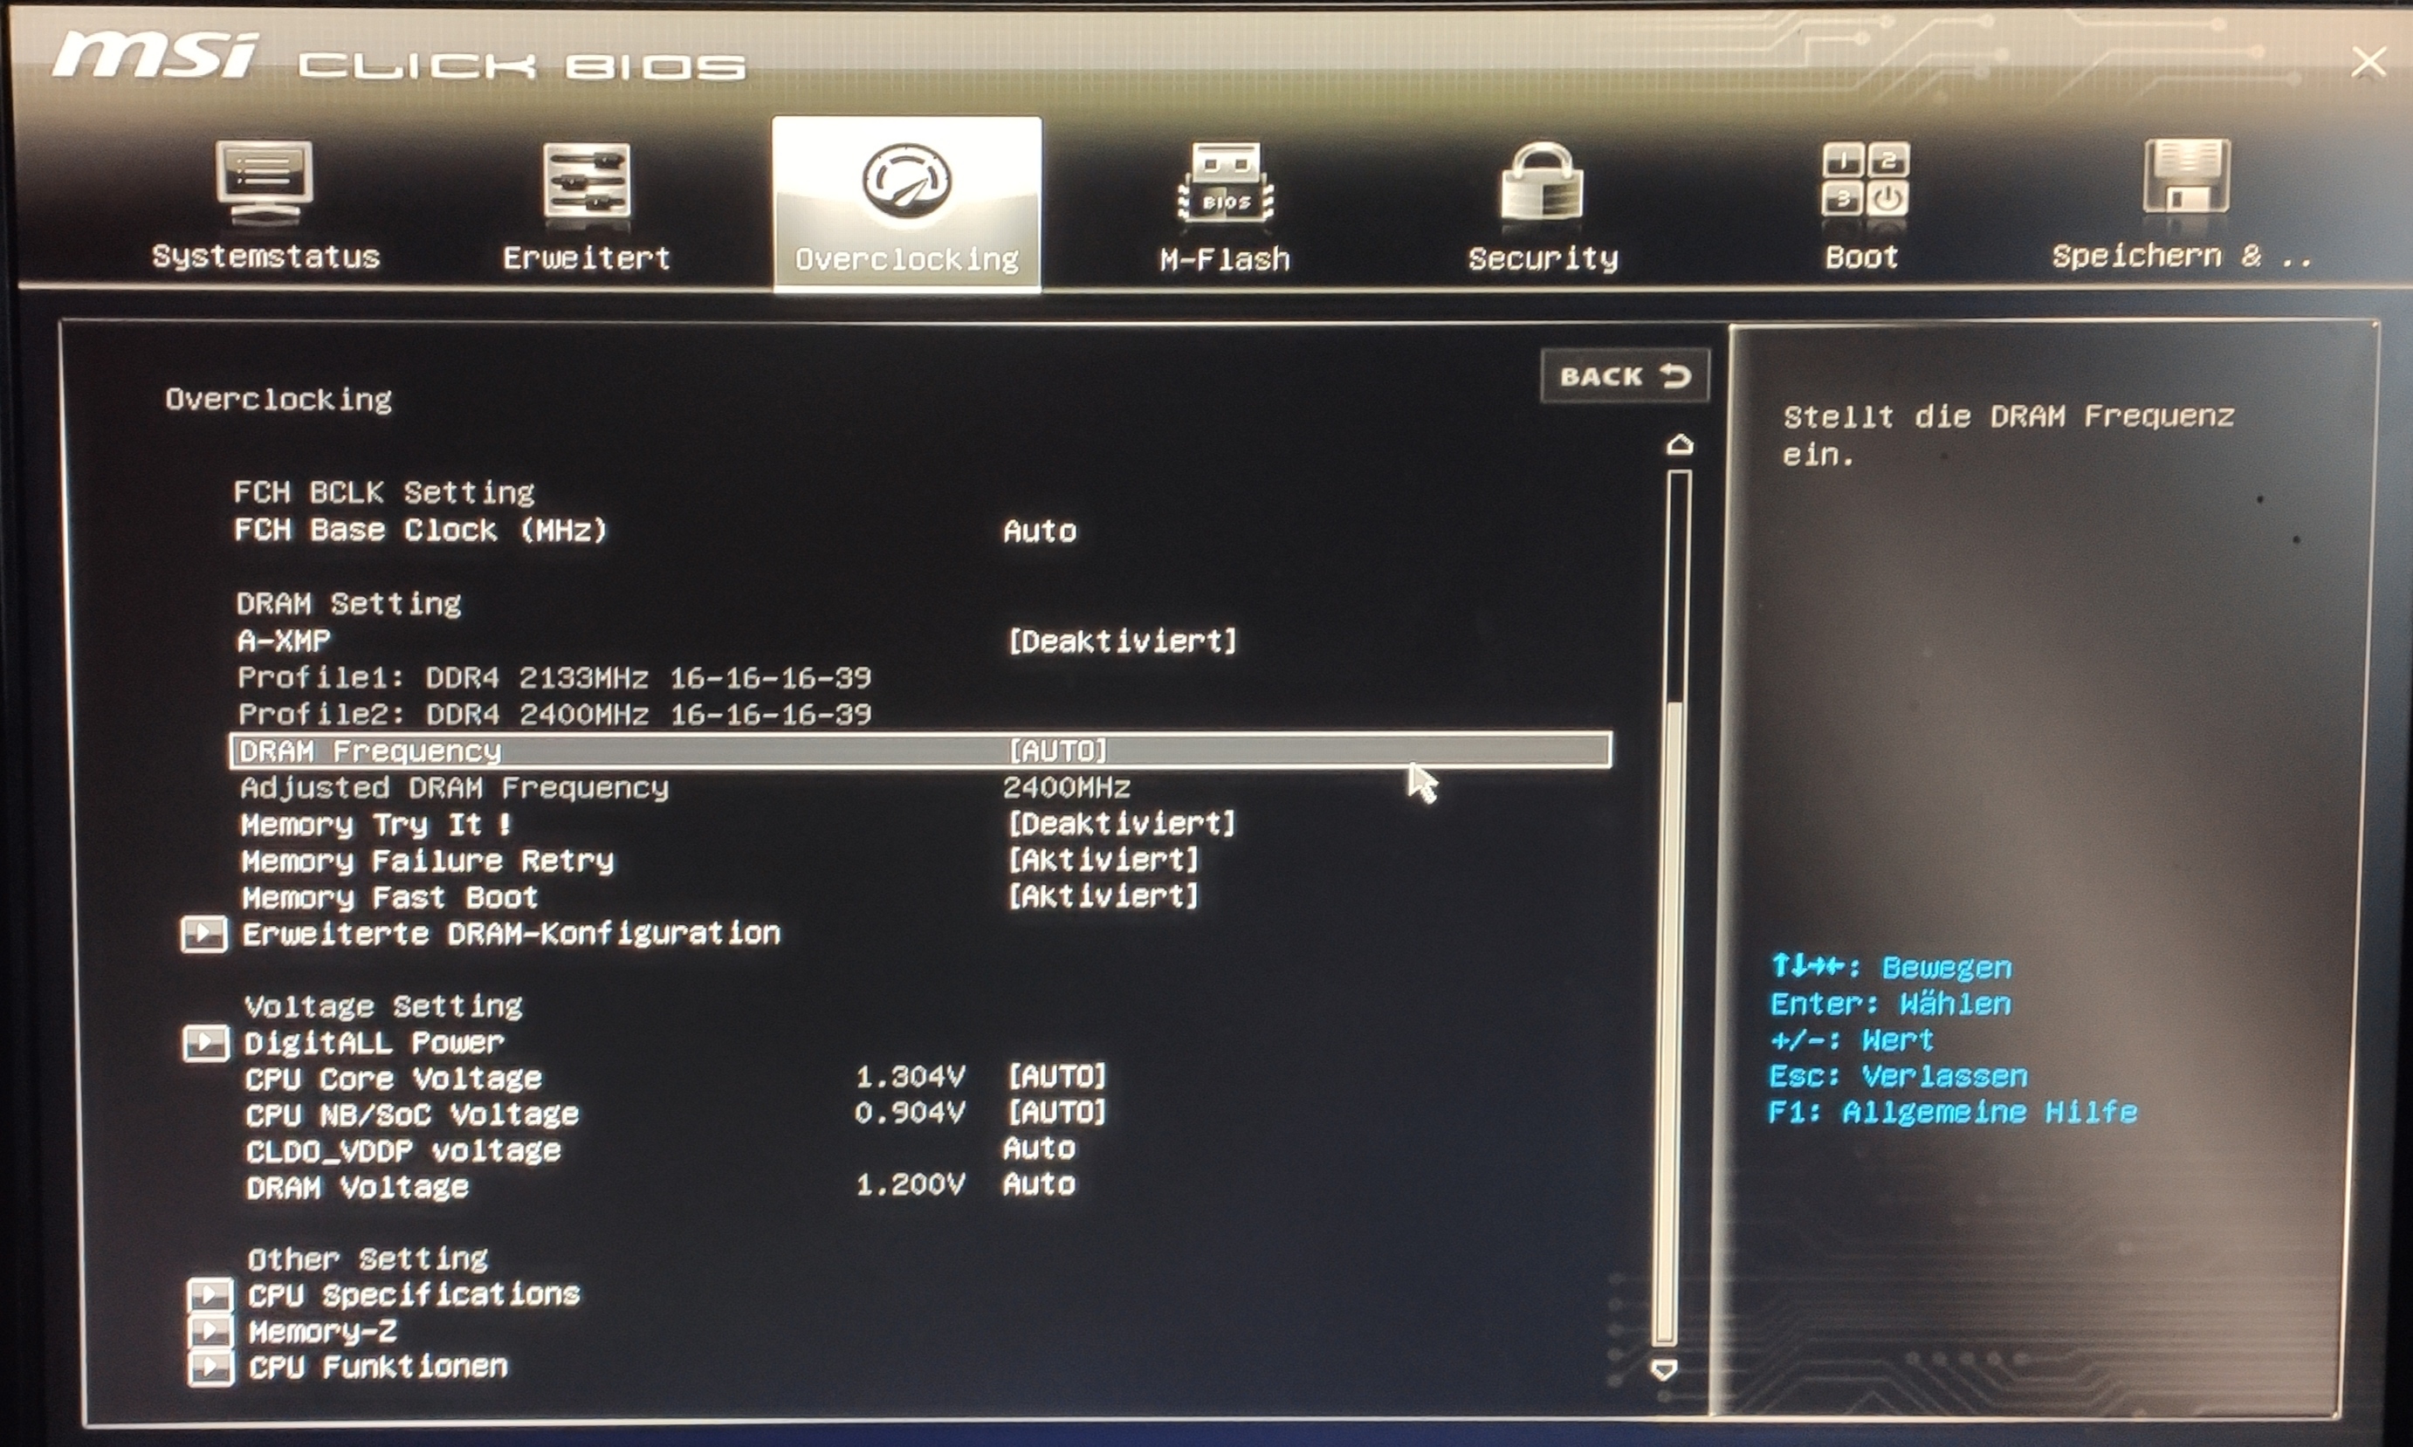Open DRAM Frequency AUTO dropdown
Viewport: 2413px width, 1447px height.
click(x=1058, y=751)
